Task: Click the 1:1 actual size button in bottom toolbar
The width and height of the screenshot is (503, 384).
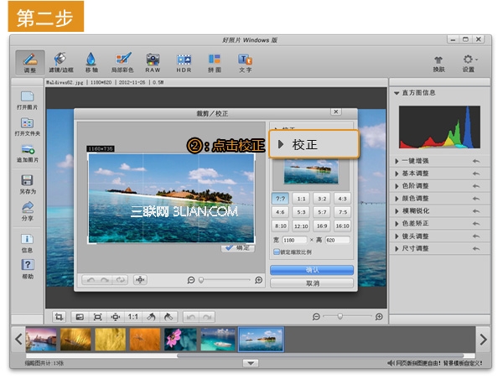Action: pyautogui.click(x=133, y=317)
